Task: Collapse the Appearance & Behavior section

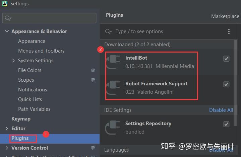Action: pos(7,31)
